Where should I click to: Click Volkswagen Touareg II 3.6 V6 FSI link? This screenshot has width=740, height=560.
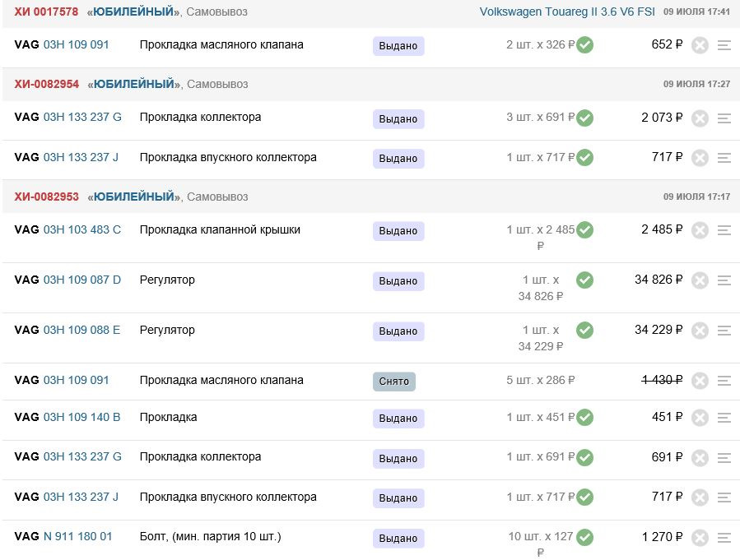coord(566,12)
